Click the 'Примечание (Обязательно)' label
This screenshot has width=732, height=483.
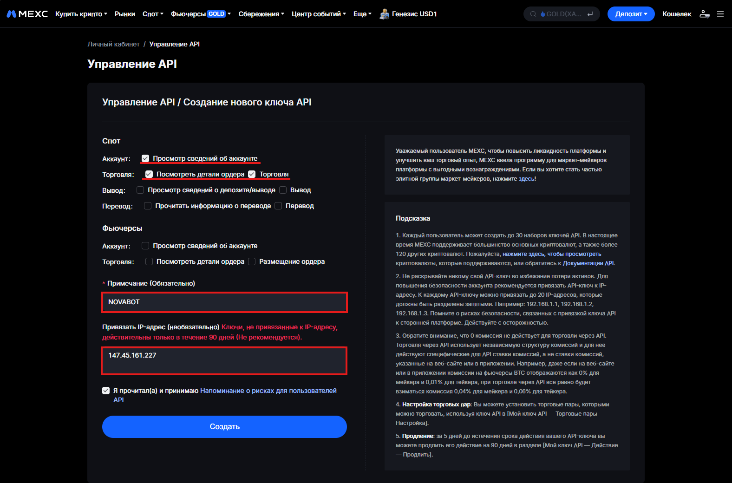[x=151, y=283]
